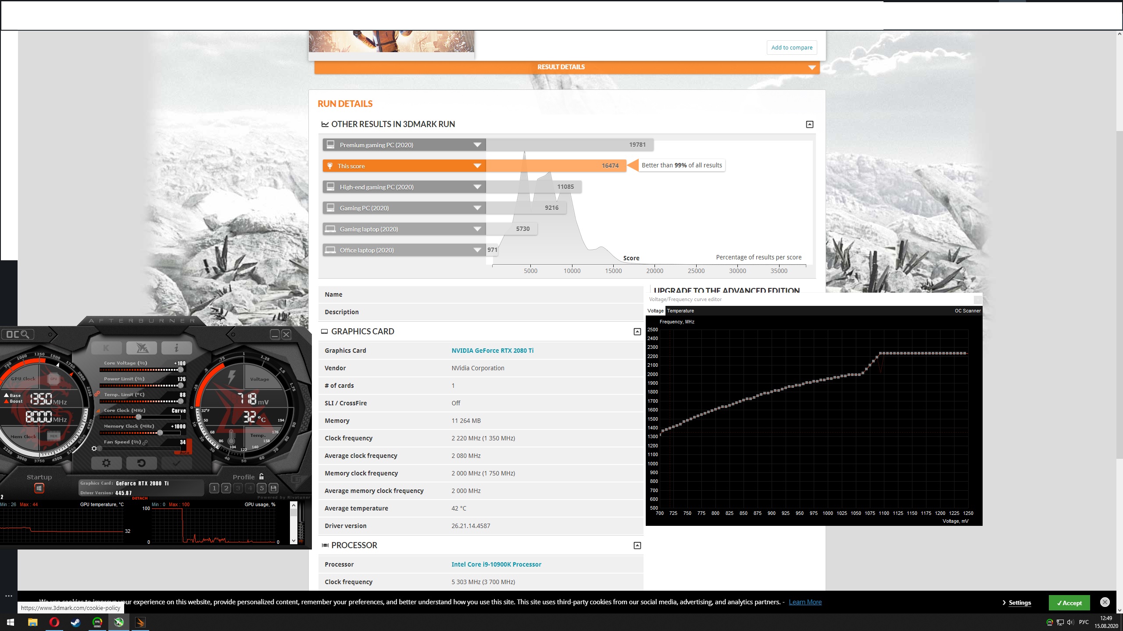
Task: Toggle the Windows Startup apply button
Action: (x=39, y=488)
